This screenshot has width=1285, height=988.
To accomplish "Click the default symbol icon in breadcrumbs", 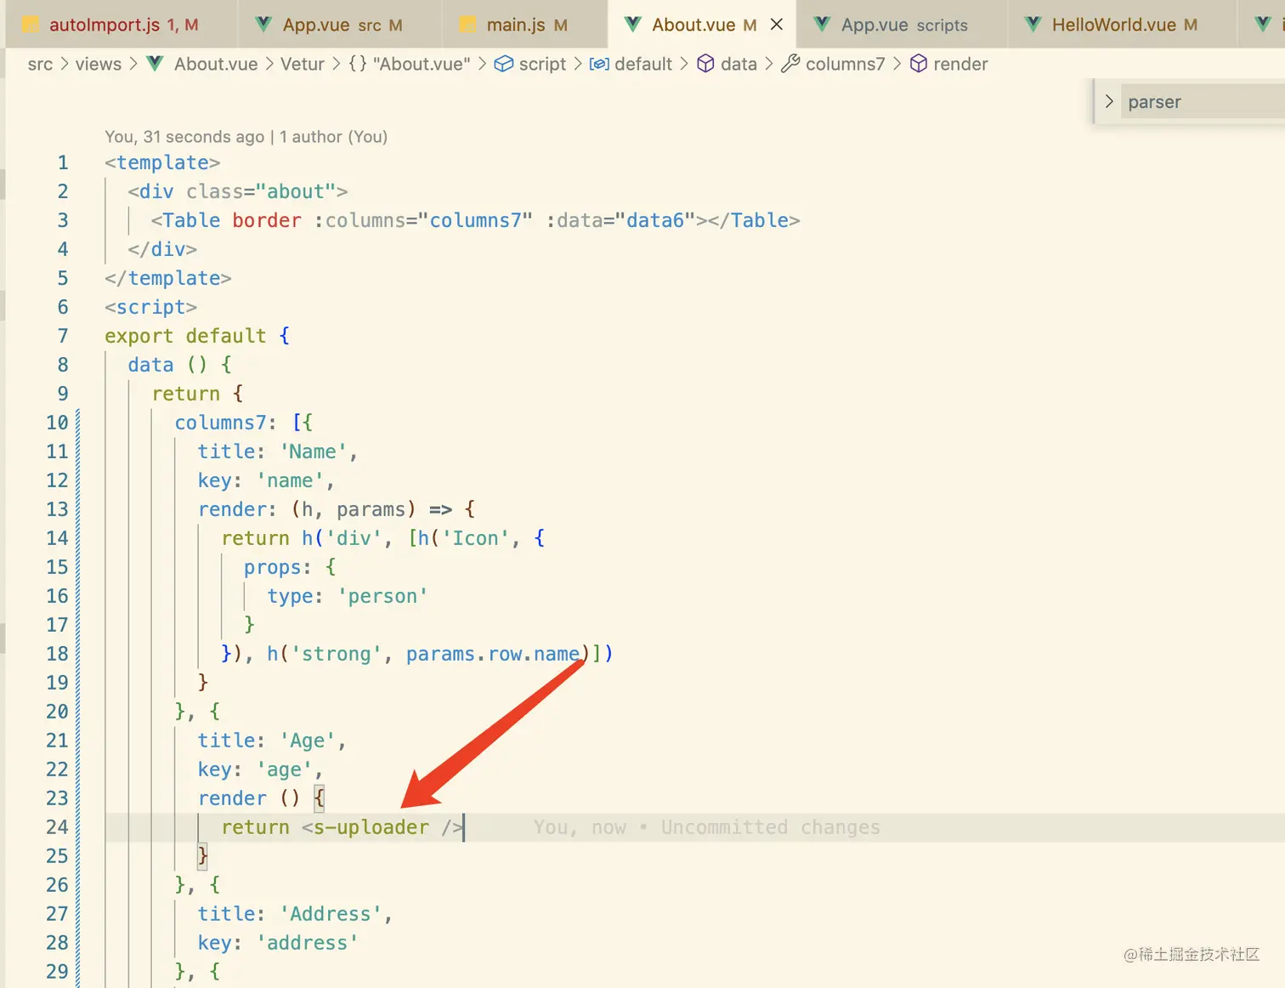I will click(x=599, y=64).
